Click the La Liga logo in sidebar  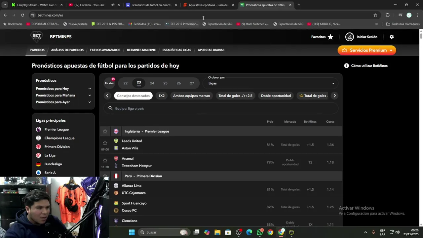(39, 155)
